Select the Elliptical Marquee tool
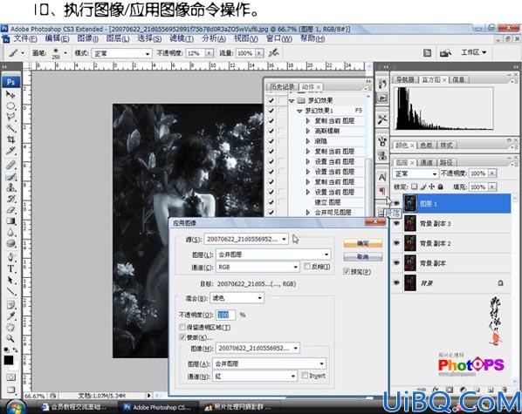 point(10,105)
